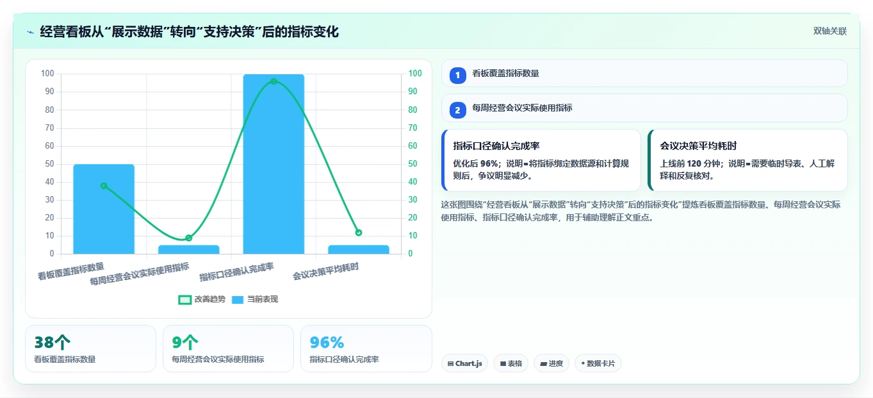Click the icon inside the 进度 tag

(543, 363)
